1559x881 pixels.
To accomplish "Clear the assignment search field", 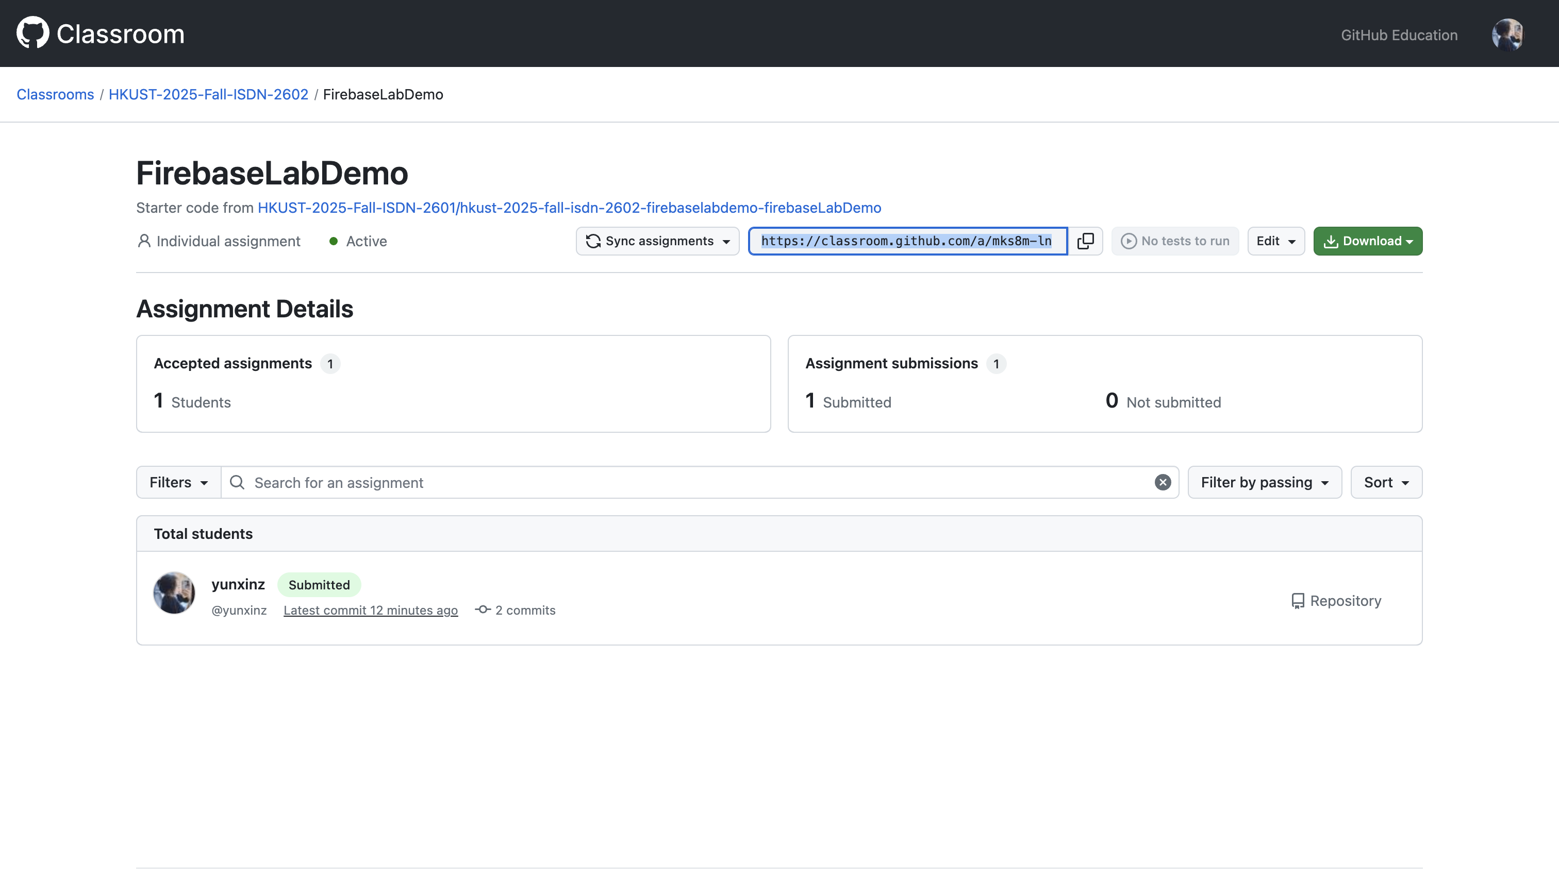I will click(x=1162, y=482).
